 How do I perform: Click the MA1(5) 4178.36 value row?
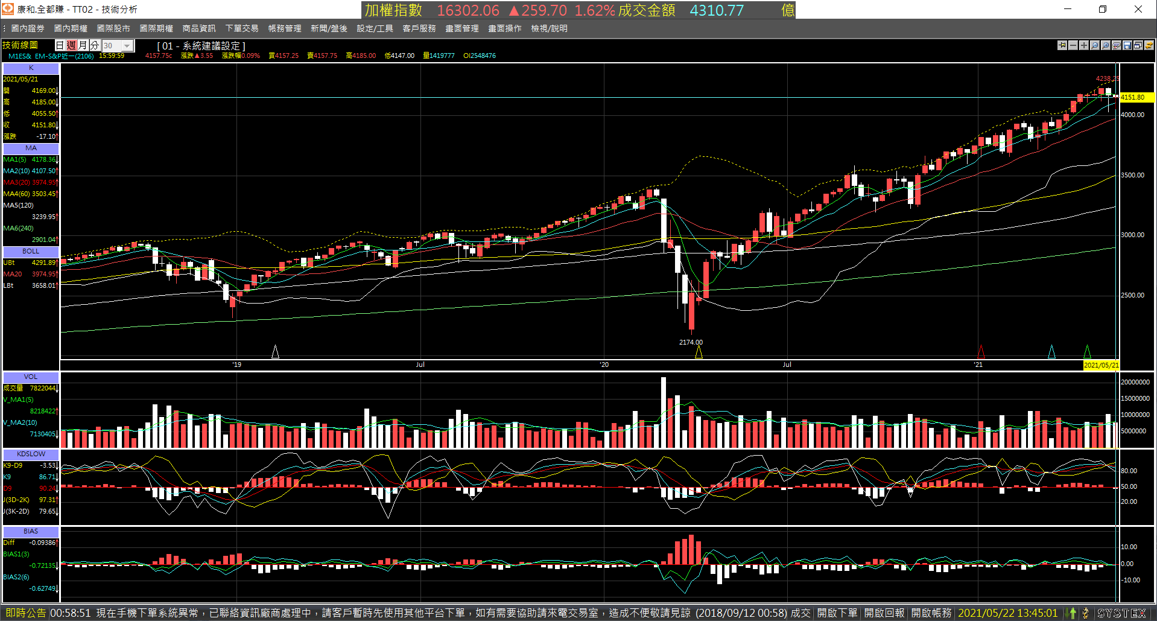[31, 159]
